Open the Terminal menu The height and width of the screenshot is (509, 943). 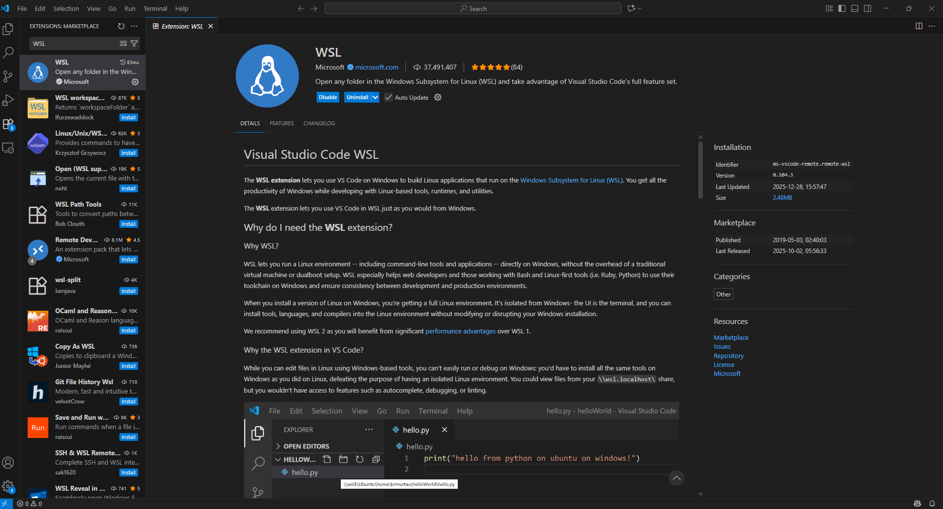[155, 8]
